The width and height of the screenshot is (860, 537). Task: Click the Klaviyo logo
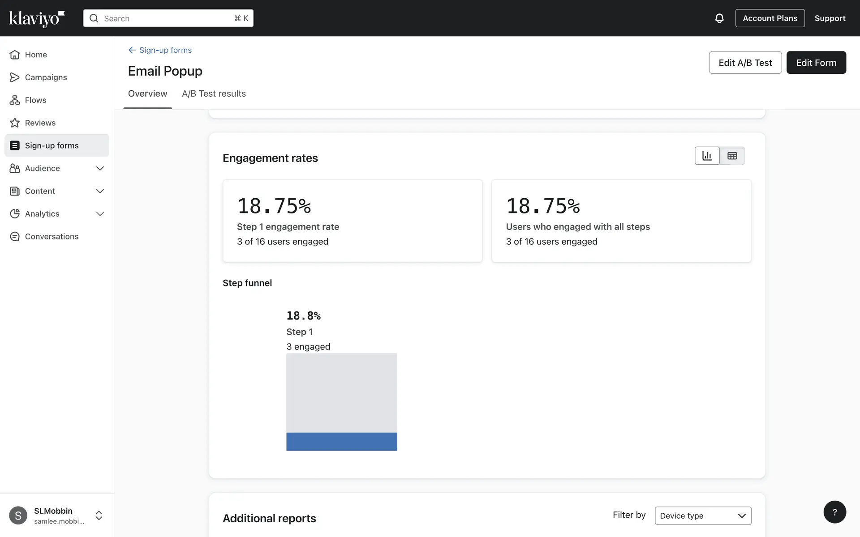[37, 19]
